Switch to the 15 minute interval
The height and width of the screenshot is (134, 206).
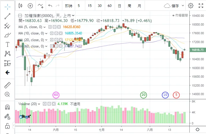90,6
